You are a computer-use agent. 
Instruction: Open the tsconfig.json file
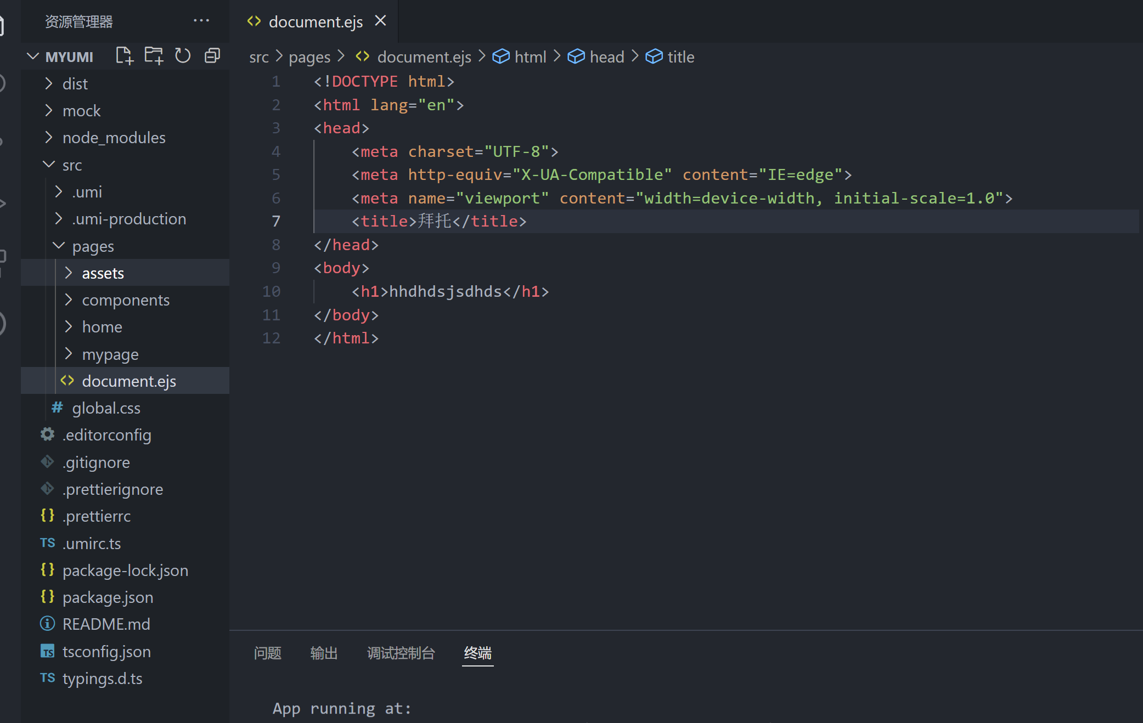tap(106, 651)
